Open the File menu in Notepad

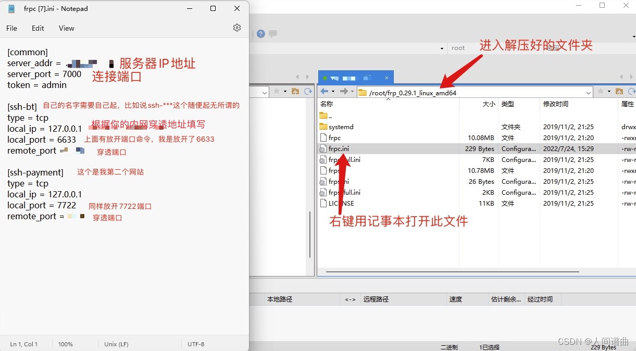tap(11, 28)
